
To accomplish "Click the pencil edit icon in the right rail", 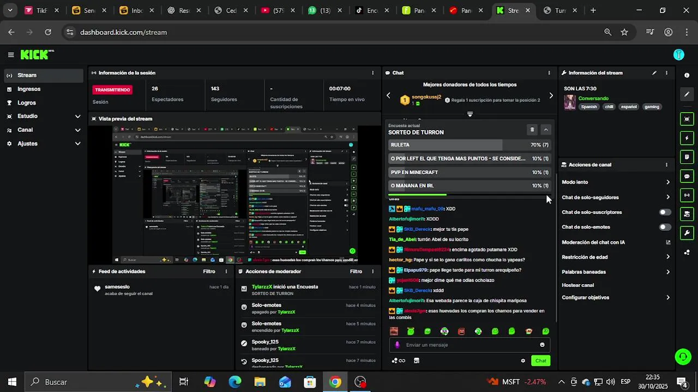I will (x=687, y=94).
